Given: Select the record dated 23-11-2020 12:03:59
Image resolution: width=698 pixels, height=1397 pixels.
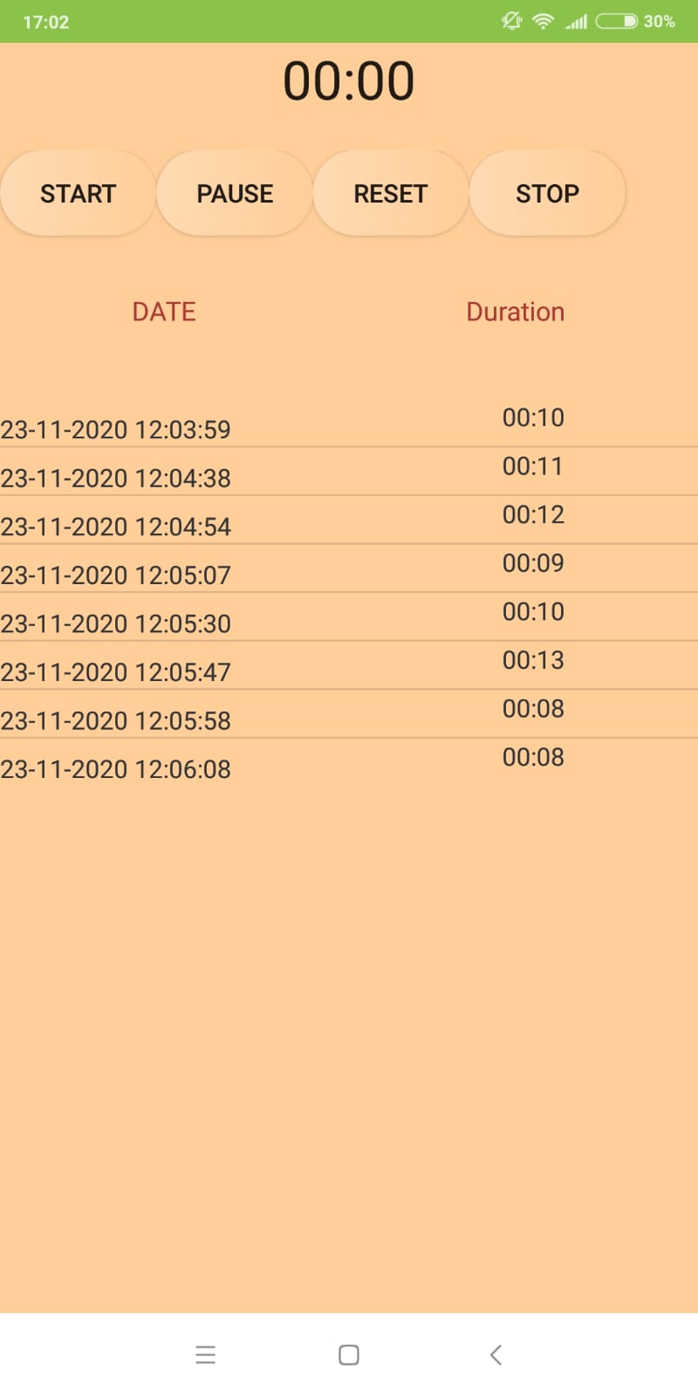Looking at the screenshot, I should click(x=349, y=423).
